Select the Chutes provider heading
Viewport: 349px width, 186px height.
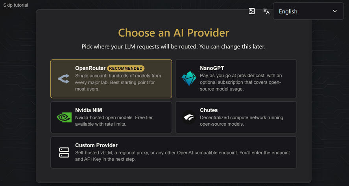click(209, 110)
